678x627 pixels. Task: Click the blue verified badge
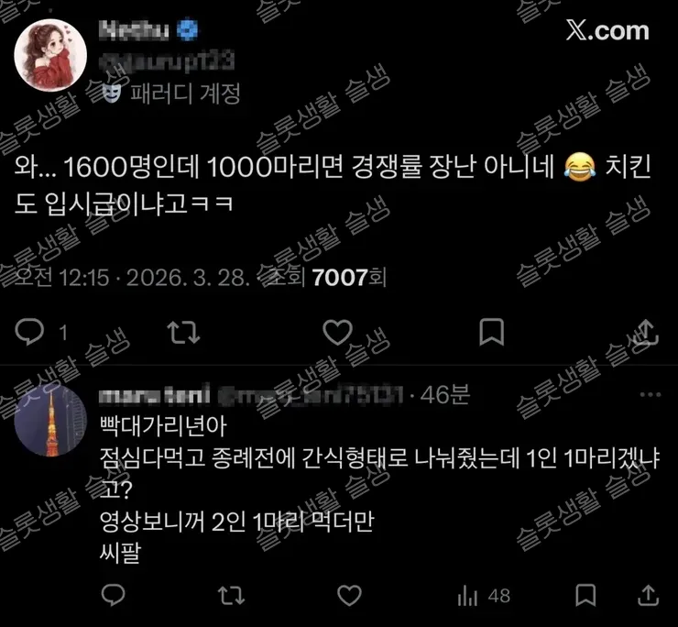pos(188,30)
